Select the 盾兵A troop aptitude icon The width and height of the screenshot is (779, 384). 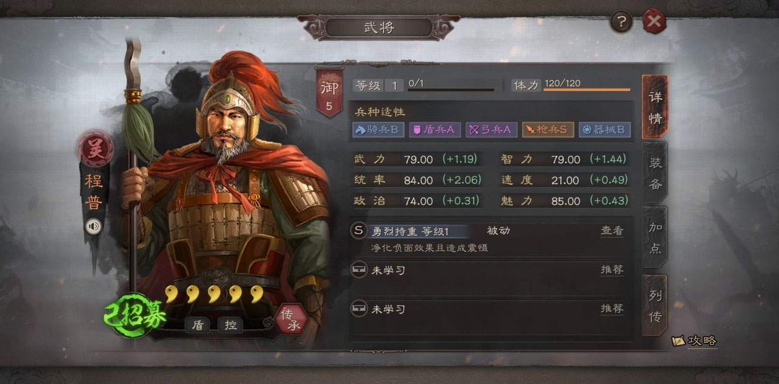click(x=434, y=129)
